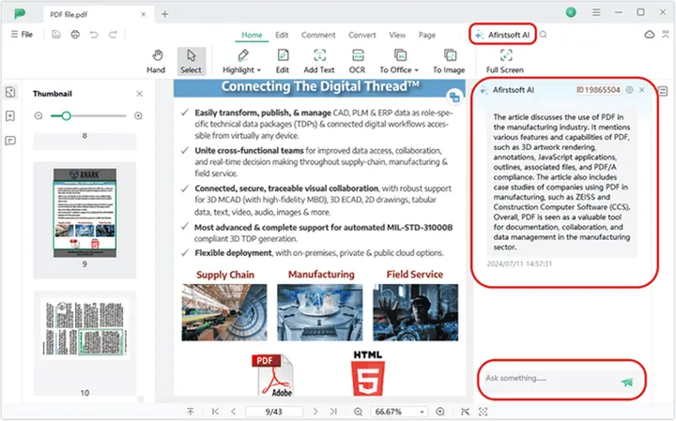Activate the Select tool

[x=191, y=61]
